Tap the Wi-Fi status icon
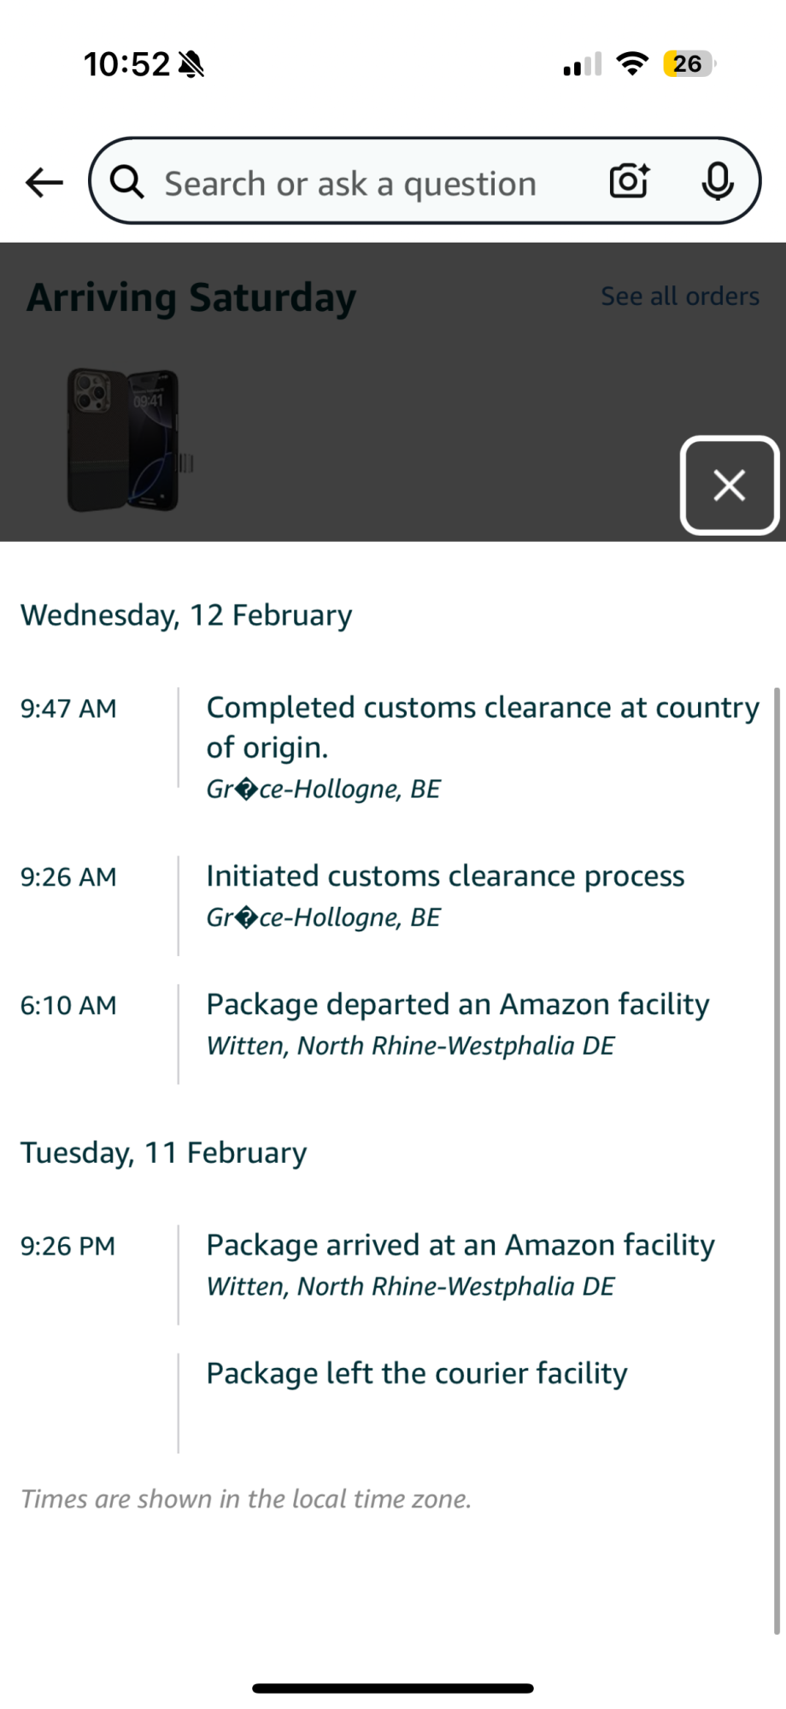786x1709 pixels. pos(632,64)
